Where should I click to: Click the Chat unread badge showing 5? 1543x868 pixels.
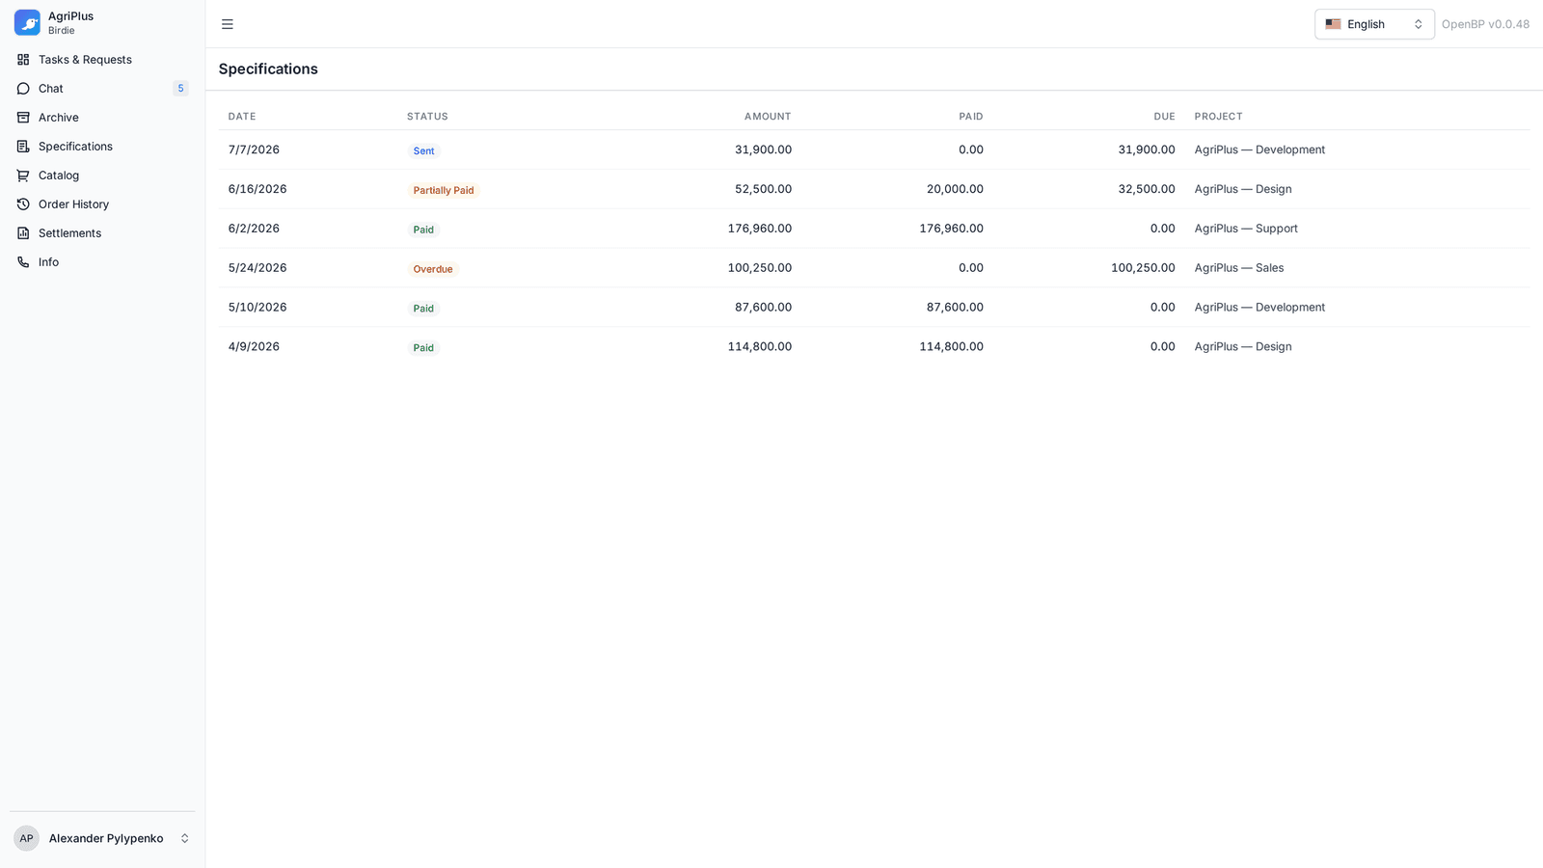[180, 89]
